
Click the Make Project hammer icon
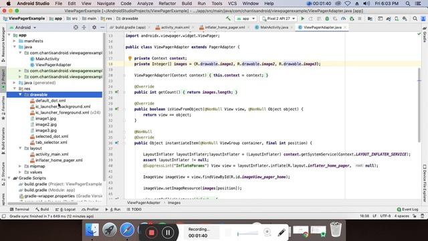pyautogui.click(x=228, y=19)
